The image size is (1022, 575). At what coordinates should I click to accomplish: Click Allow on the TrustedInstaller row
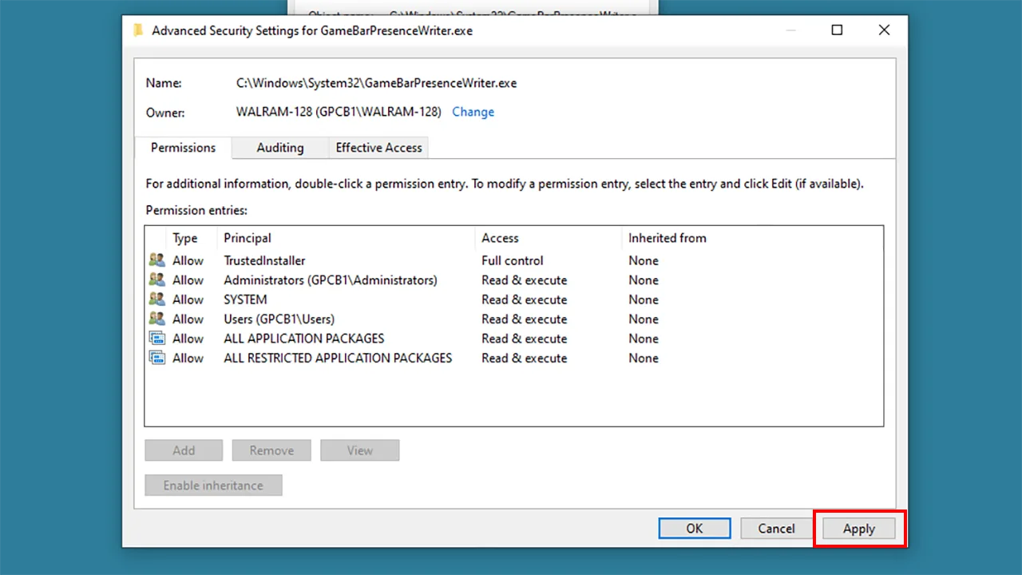pyautogui.click(x=188, y=260)
